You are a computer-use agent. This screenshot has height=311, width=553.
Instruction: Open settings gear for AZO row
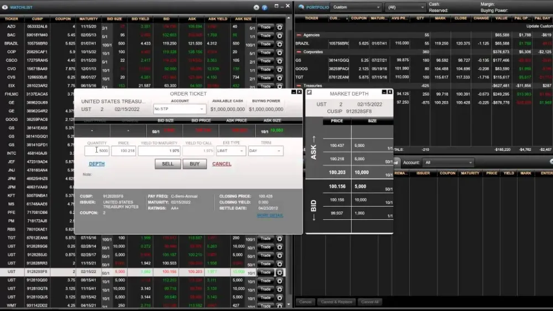pyautogui.click(x=280, y=27)
